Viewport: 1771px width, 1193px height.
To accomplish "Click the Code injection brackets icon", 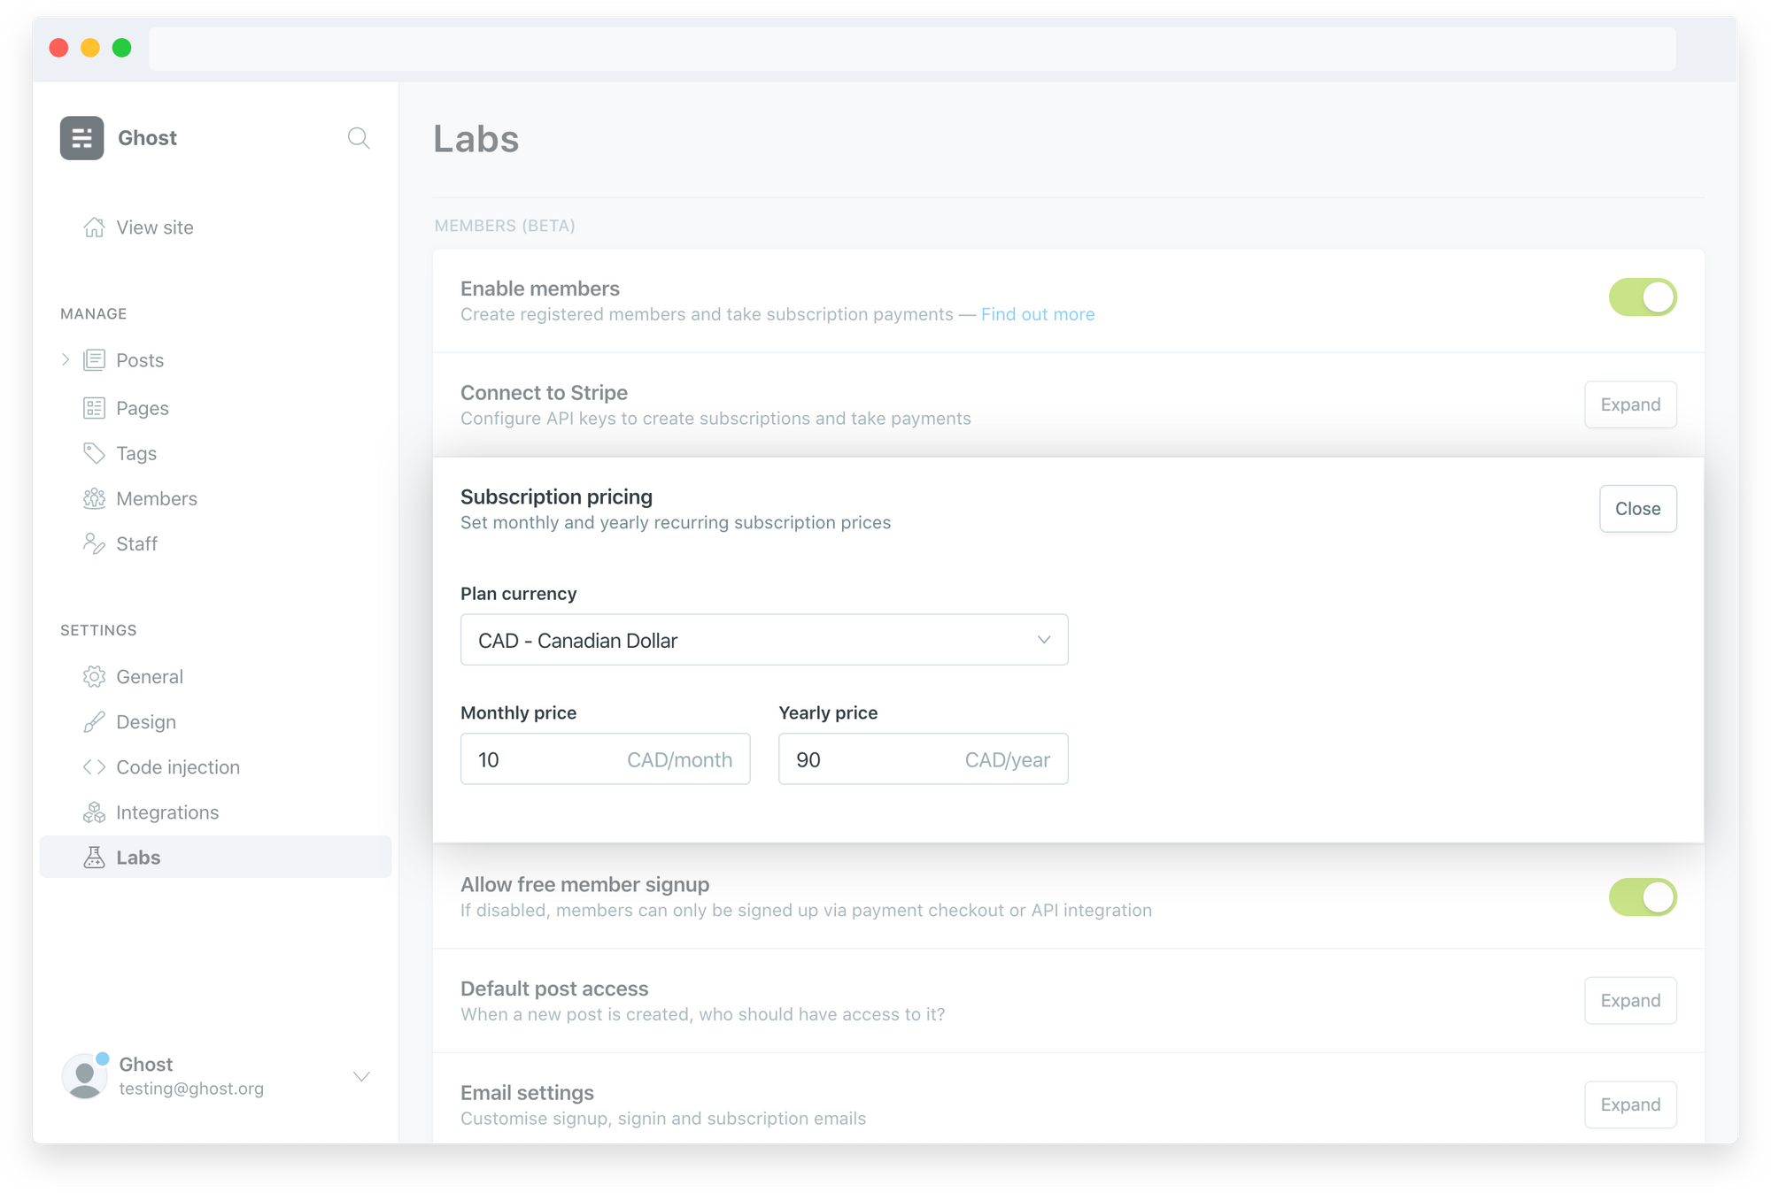I will [x=94, y=767].
